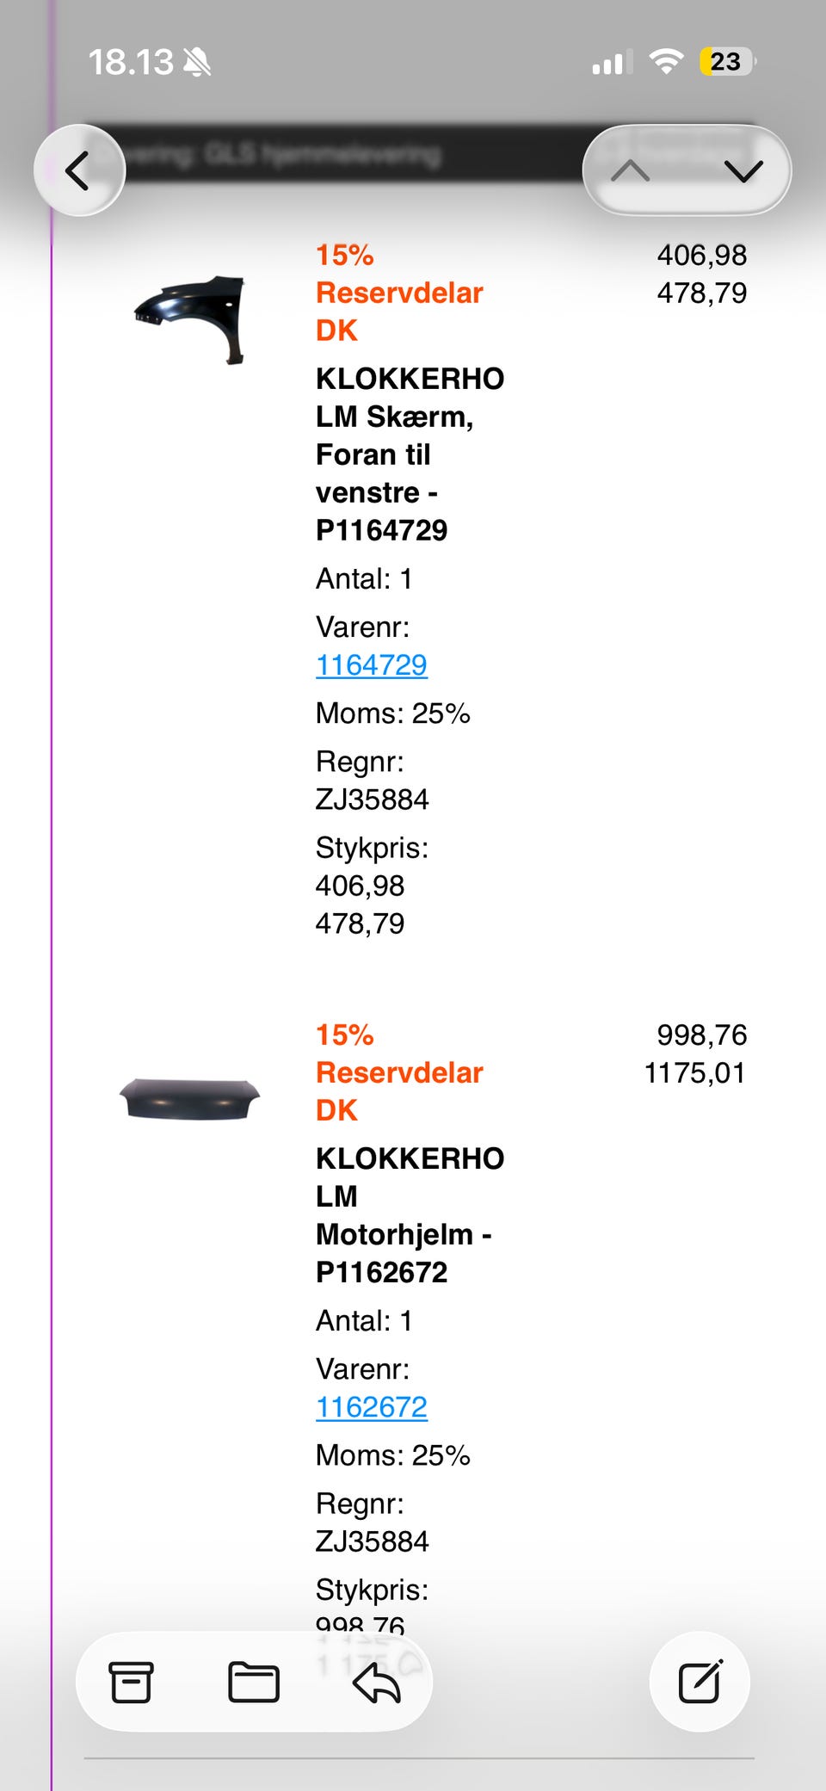Tap the battery level indicator showing 23

click(726, 62)
